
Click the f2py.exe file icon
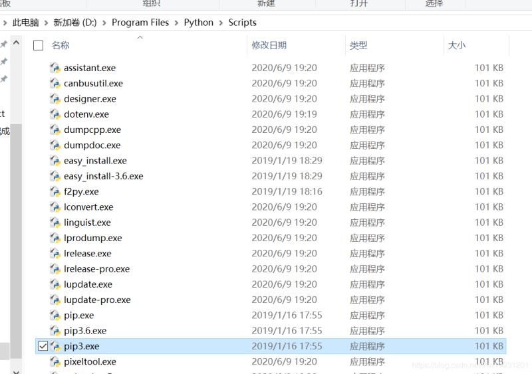(55, 191)
